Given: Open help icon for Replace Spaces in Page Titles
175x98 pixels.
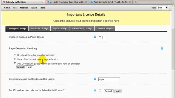Looking at the screenshot, I should pyautogui.click(x=95, y=37).
